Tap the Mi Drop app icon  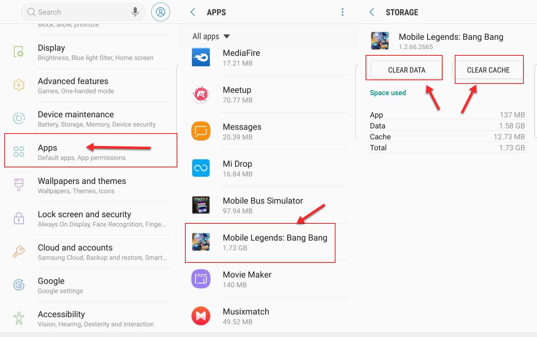point(201,168)
